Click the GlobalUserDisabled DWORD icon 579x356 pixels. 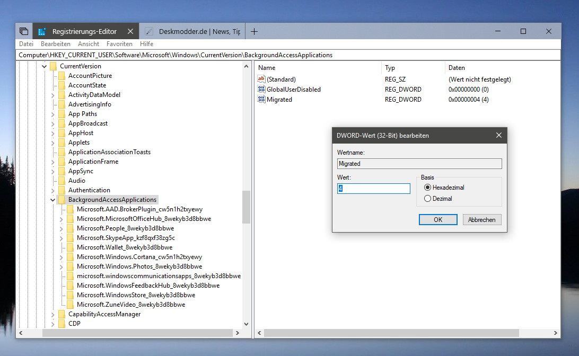[261, 89]
